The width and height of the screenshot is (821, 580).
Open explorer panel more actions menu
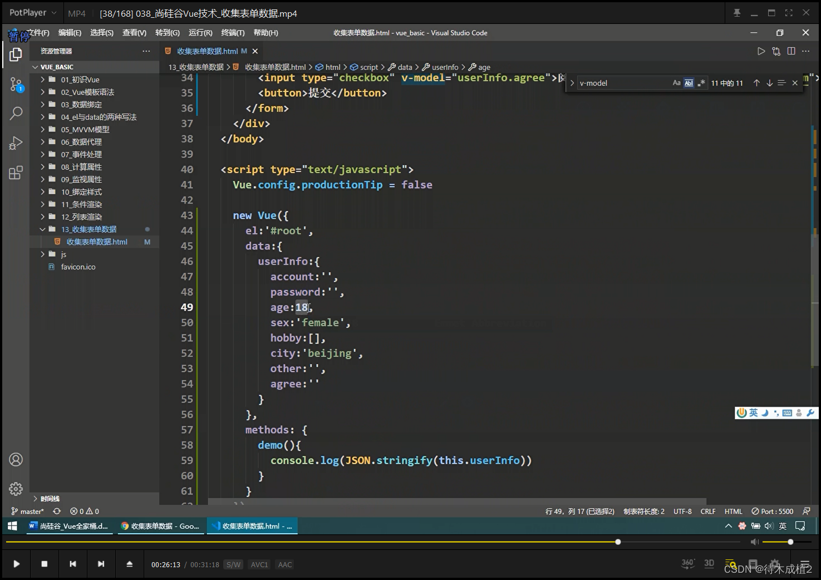[x=146, y=51]
